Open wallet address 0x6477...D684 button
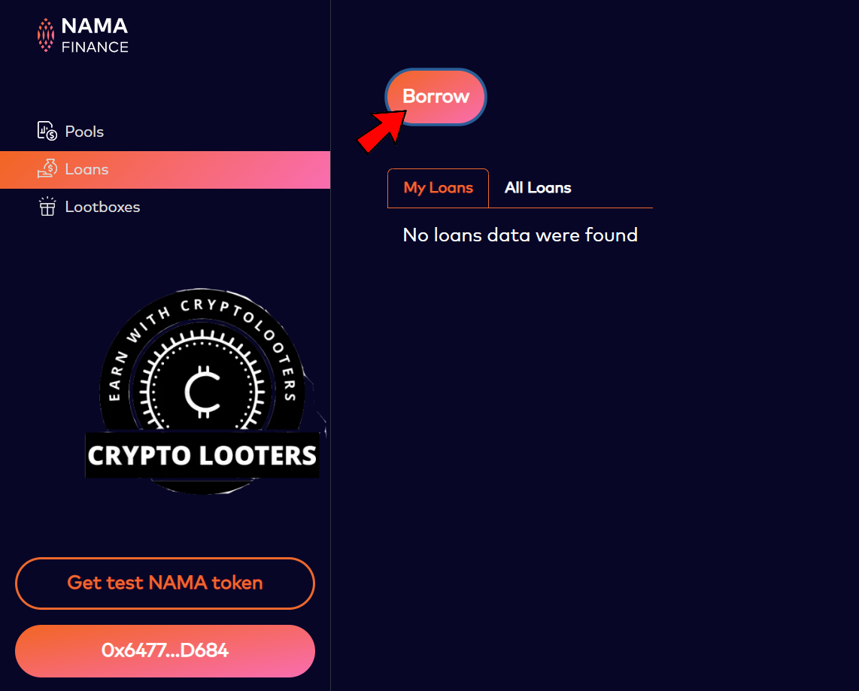 click(x=165, y=650)
